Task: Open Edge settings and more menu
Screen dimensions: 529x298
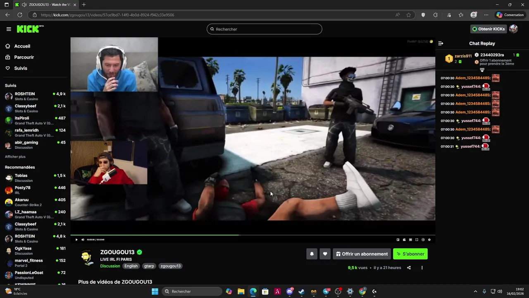Action: 486,15
